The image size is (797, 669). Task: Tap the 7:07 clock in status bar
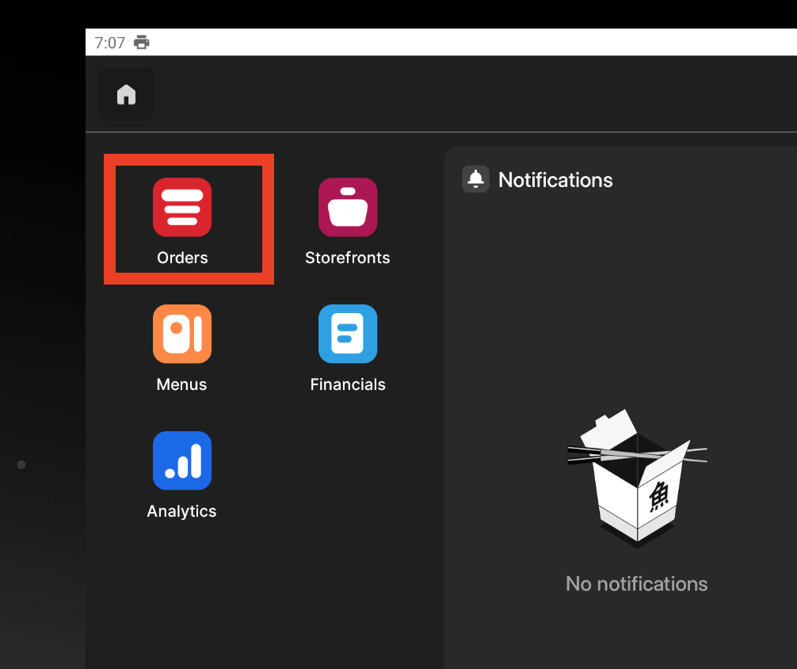point(109,43)
